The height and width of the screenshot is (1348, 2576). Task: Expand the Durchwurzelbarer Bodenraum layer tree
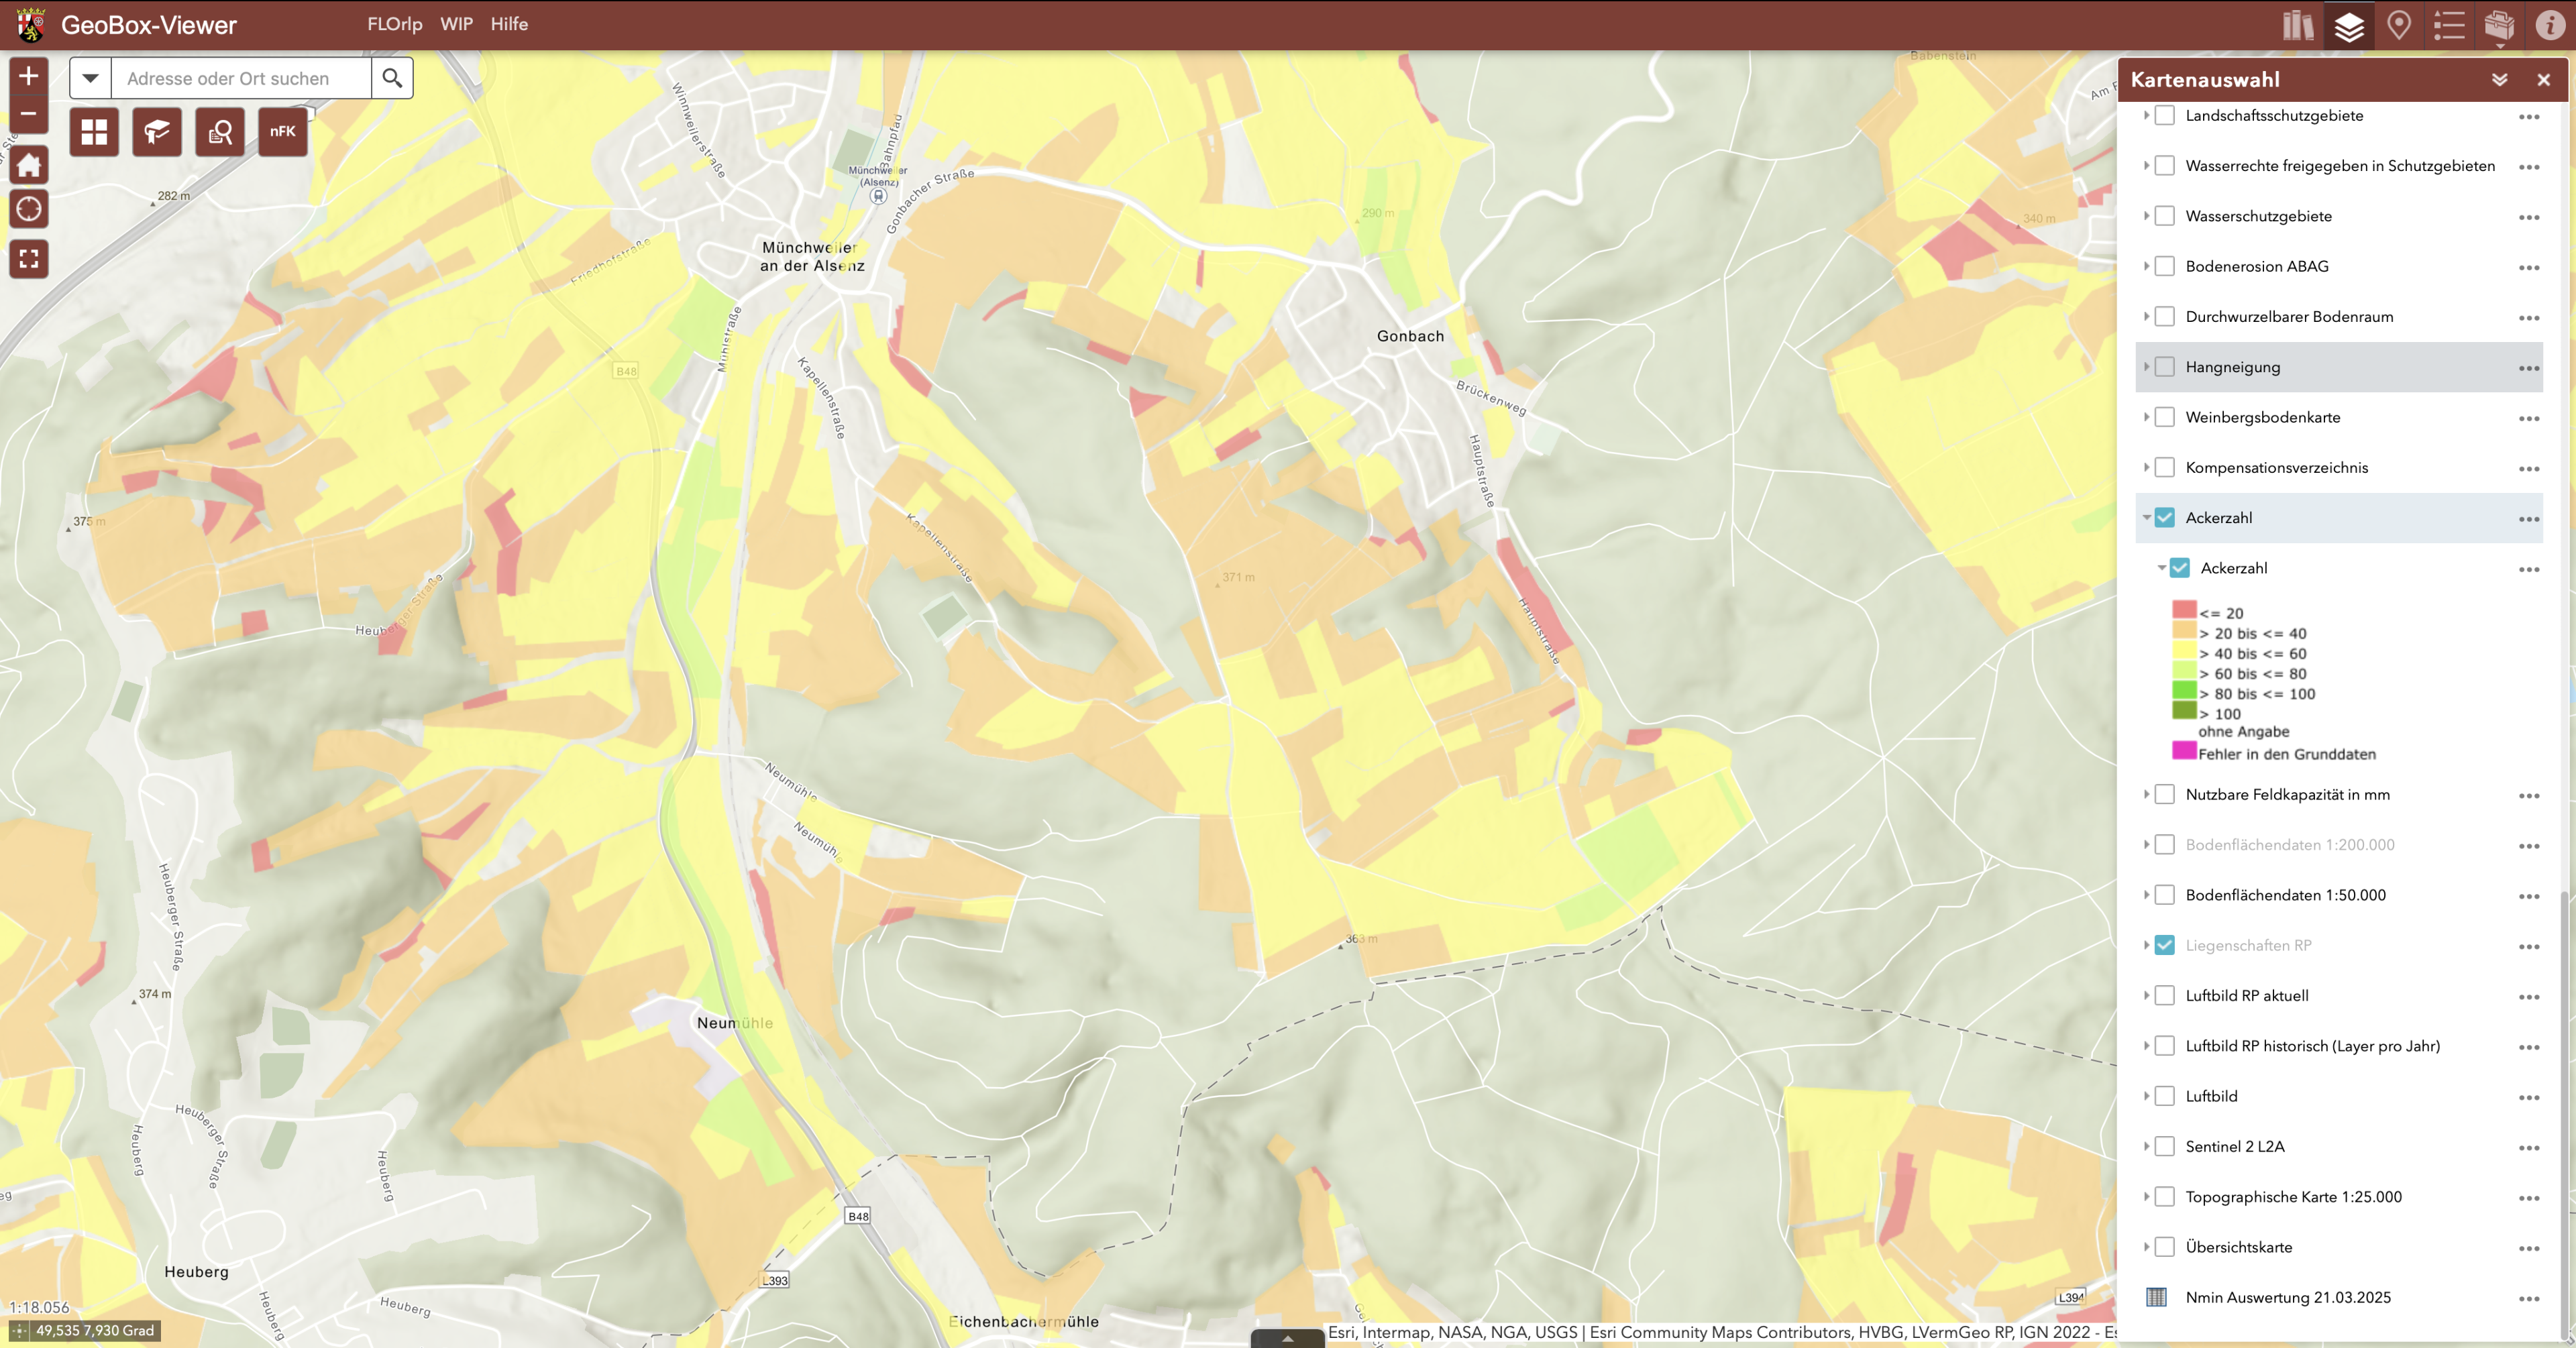click(x=2146, y=316)
